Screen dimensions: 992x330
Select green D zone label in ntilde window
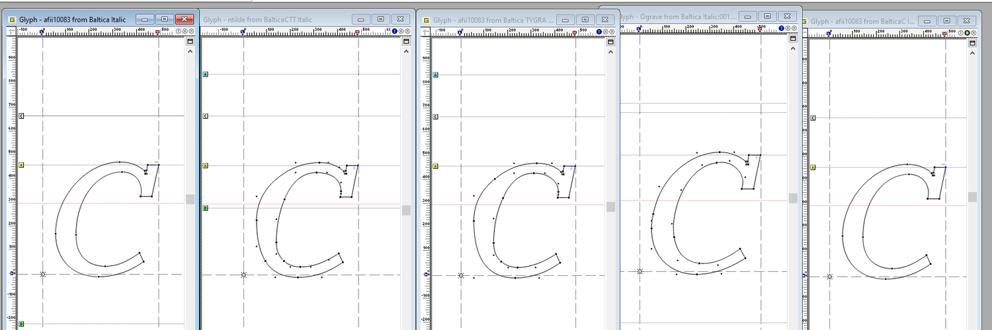(205, 208)
